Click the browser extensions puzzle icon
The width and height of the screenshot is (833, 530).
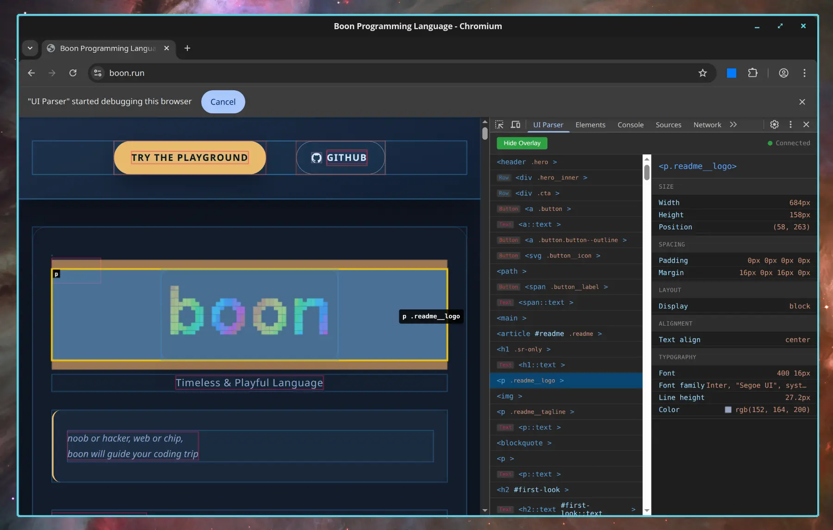[x=753, y=73]
